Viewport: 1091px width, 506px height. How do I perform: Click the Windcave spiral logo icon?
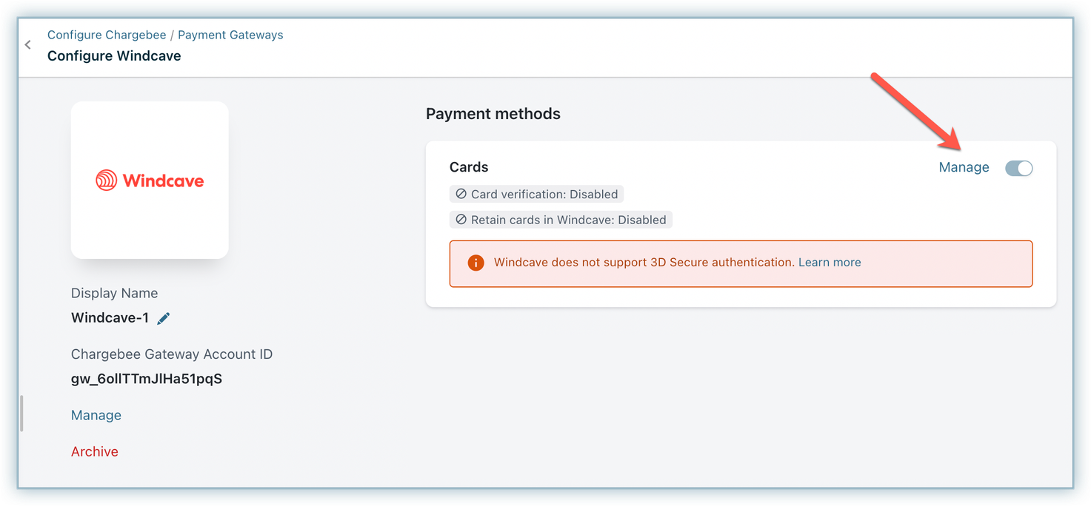pos(107,181)
